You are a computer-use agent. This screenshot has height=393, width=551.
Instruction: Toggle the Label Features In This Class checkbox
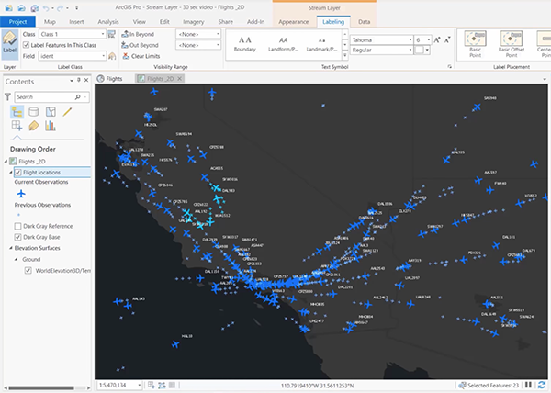pyautogui.click(x=26, y=45)
